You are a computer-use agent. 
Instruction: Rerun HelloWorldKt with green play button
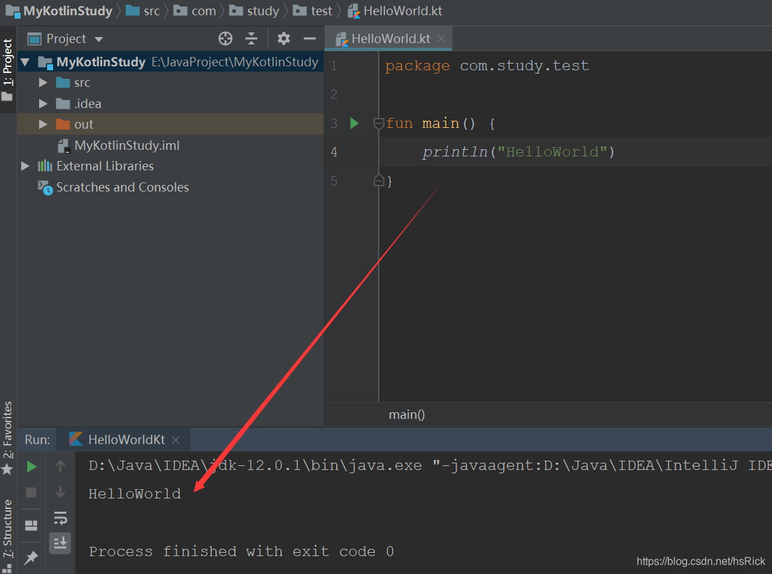coord(32,466)
